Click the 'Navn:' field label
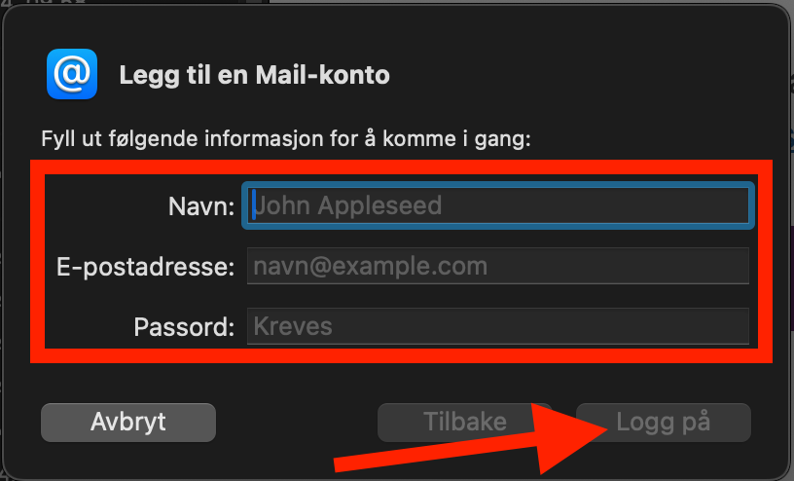The height and width of the screenshot is (481, 794). 201,206
